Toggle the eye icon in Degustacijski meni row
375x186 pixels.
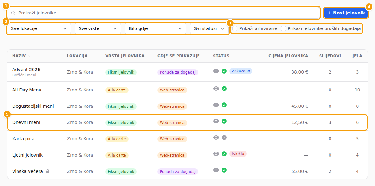[216, 105]
